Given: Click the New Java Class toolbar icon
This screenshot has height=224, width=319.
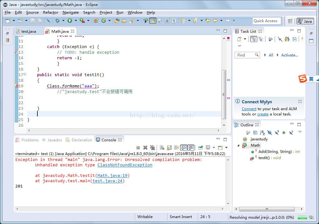Looking at the screenshot, I should tap(104, 21).
